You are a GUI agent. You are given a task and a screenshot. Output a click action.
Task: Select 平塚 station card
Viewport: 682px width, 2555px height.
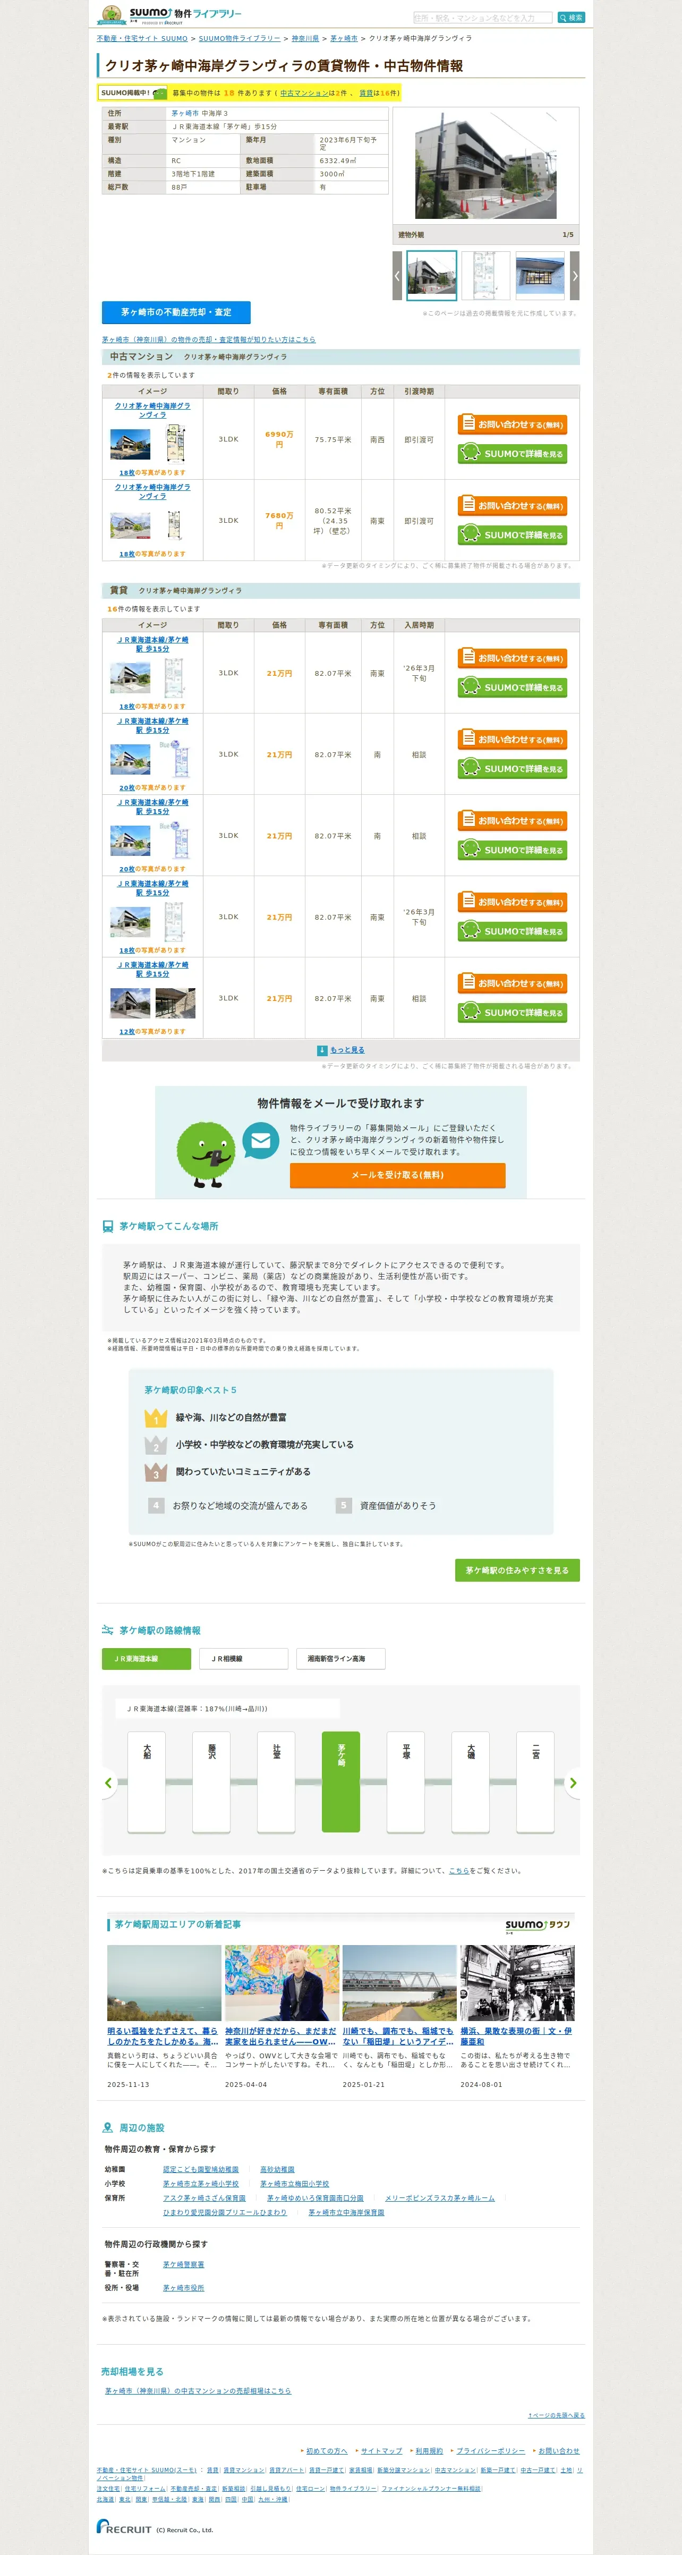(405, 1781)
